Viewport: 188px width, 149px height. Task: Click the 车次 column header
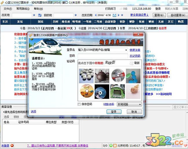[5, 22]
